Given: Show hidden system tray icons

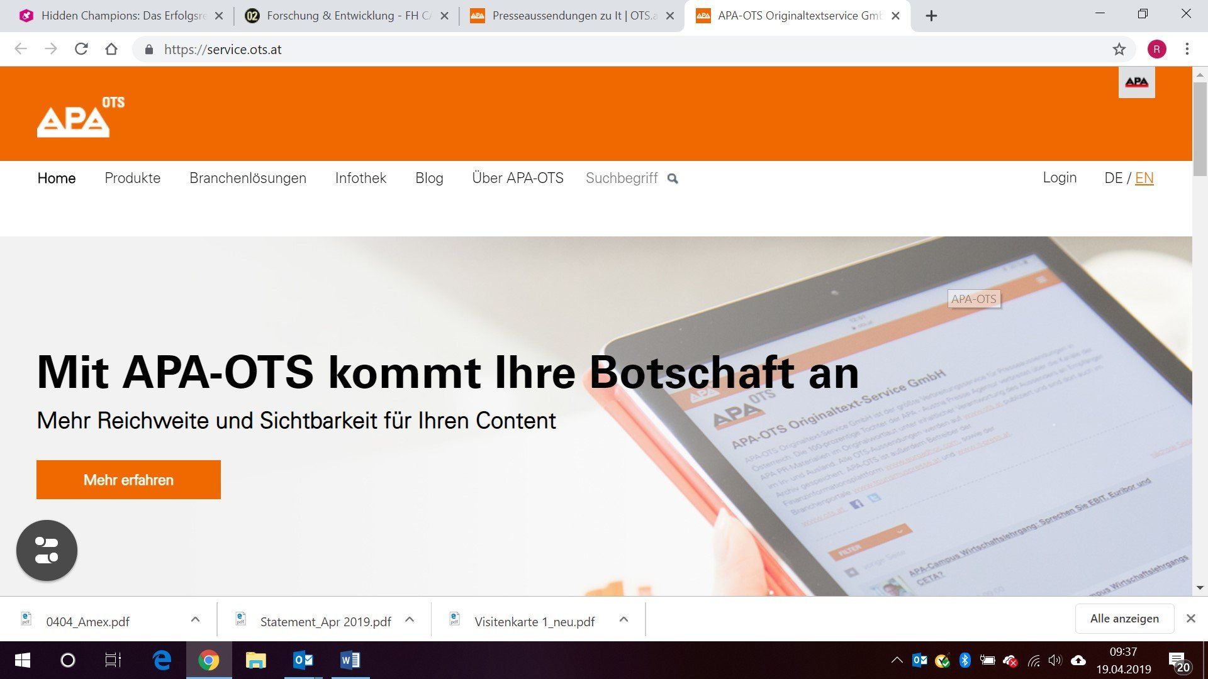Looking at the screenshot, I should tap(897, 660).
